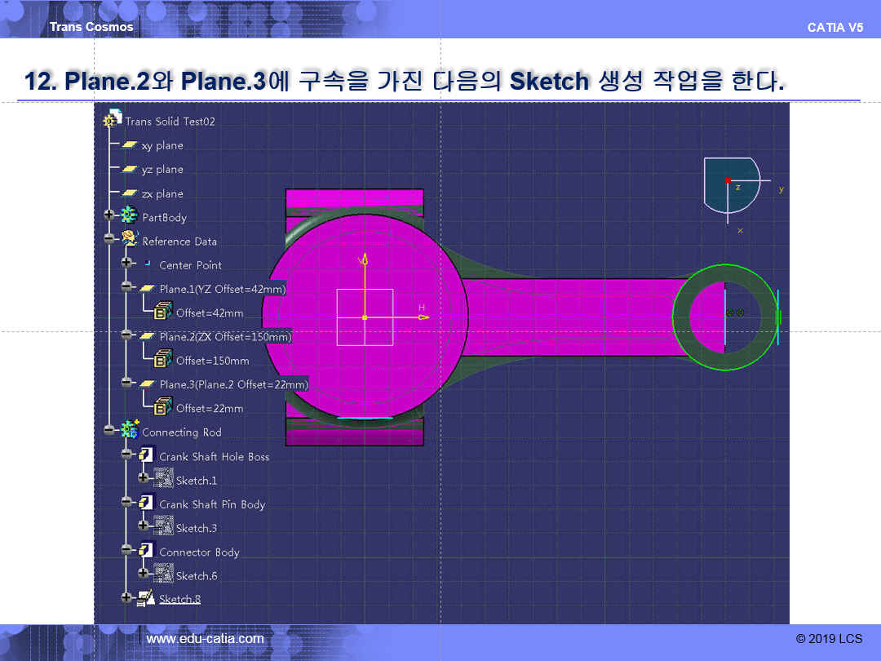
Task: Collapse the Crank Shaft Hole Boss node
Action: (126, 455)
